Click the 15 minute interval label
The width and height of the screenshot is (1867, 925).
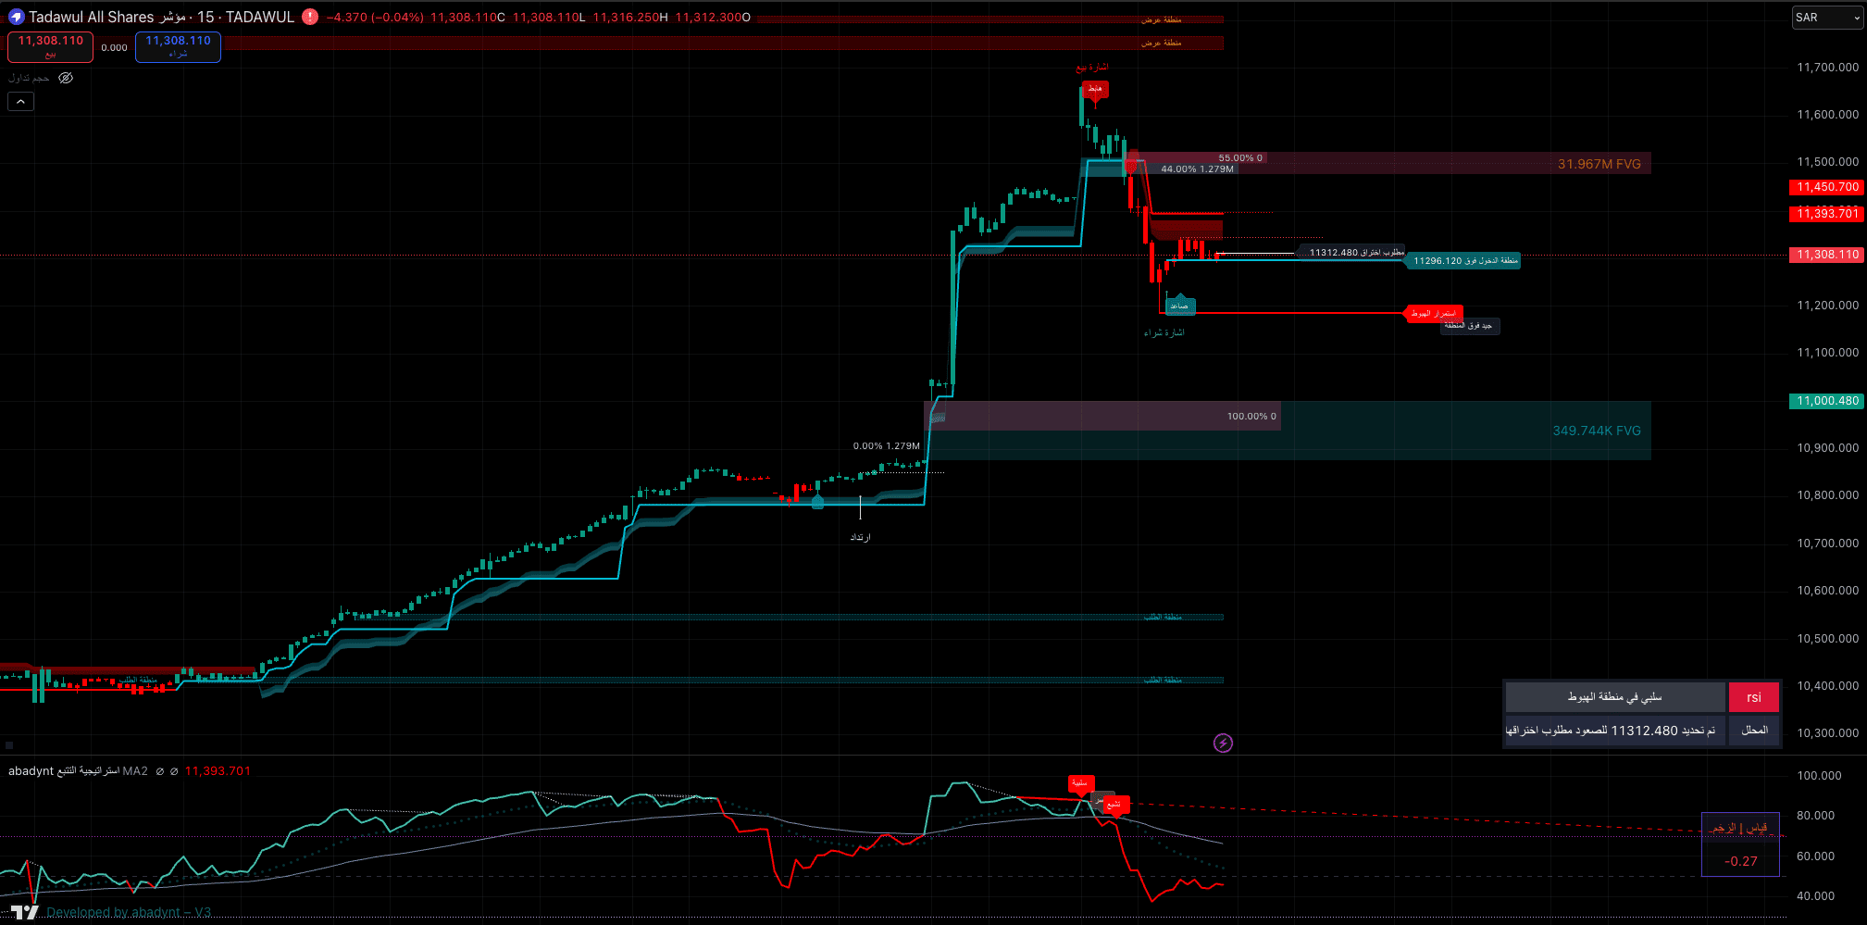[x=205, y=17]
